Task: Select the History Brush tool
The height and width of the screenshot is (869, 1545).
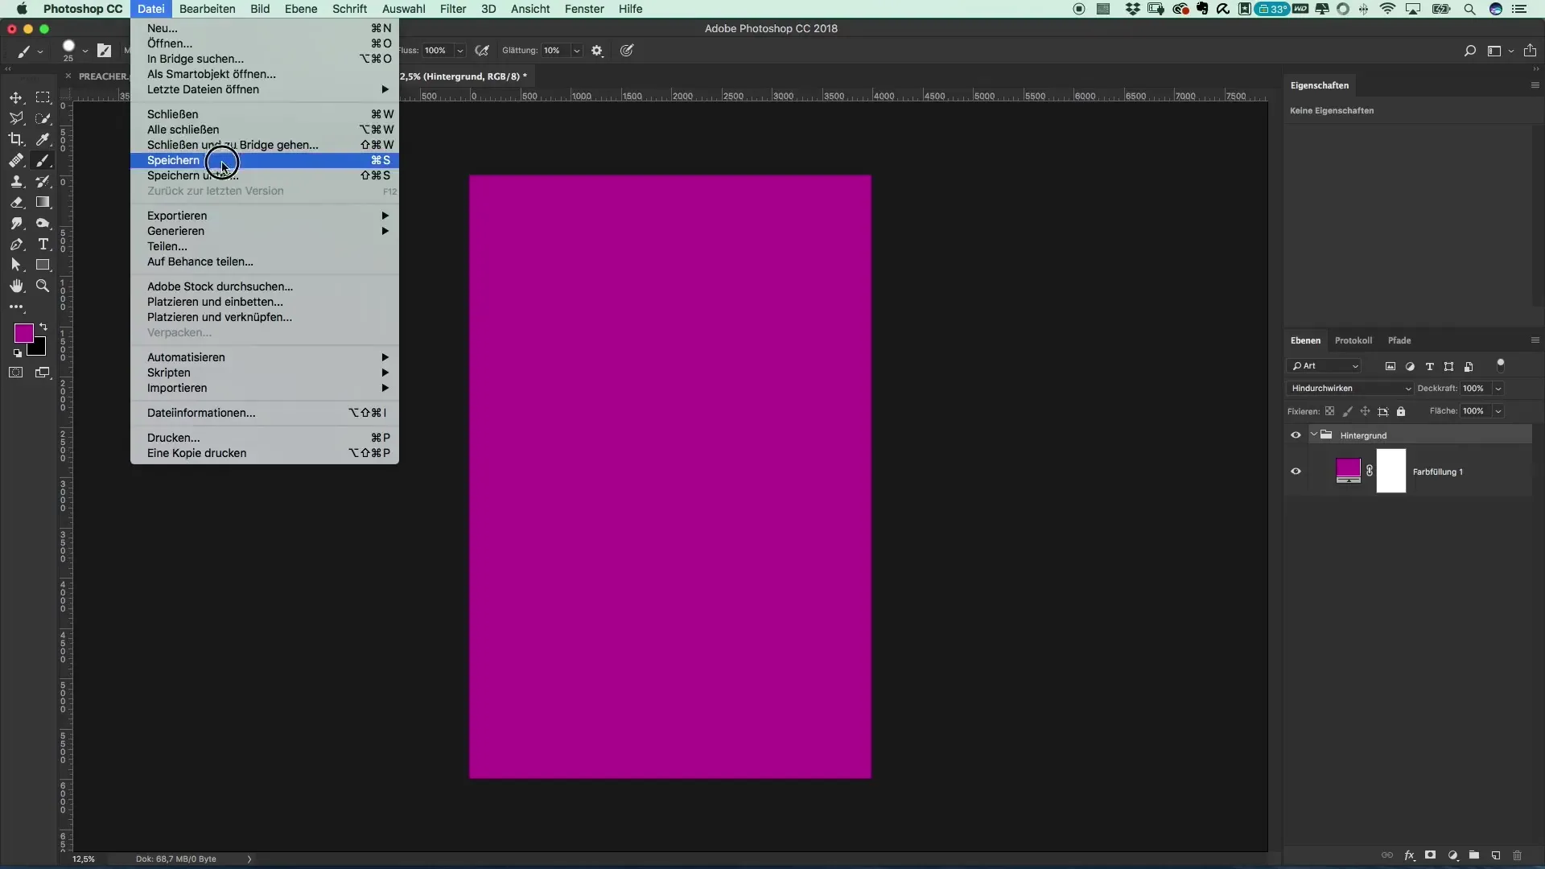Action: tap(43, 182)
